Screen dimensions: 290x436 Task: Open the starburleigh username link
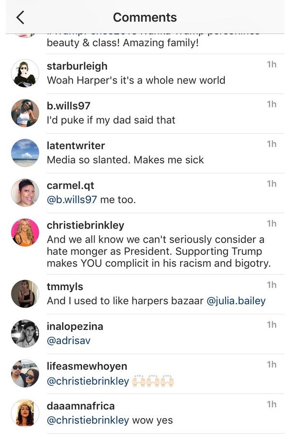click(77, 66)
